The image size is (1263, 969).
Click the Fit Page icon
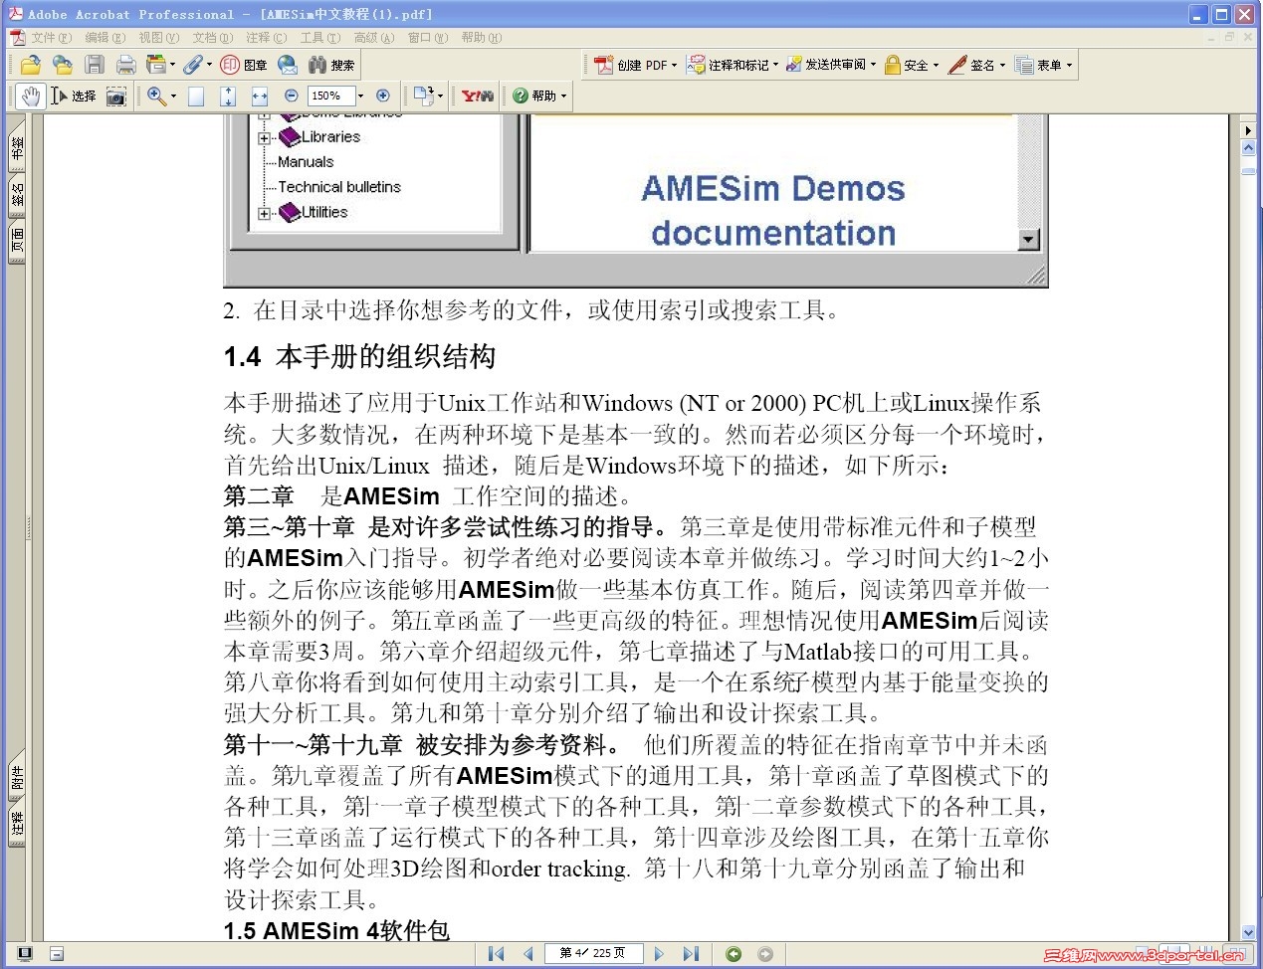[x=228, y=96]
